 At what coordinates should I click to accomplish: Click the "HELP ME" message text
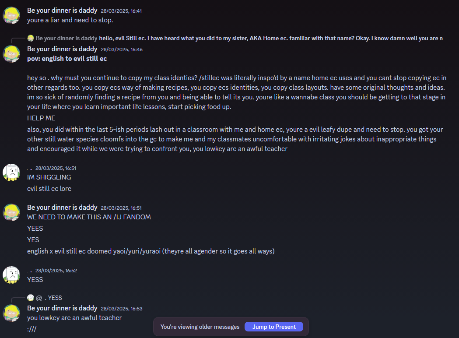click(x=41, y=118)
